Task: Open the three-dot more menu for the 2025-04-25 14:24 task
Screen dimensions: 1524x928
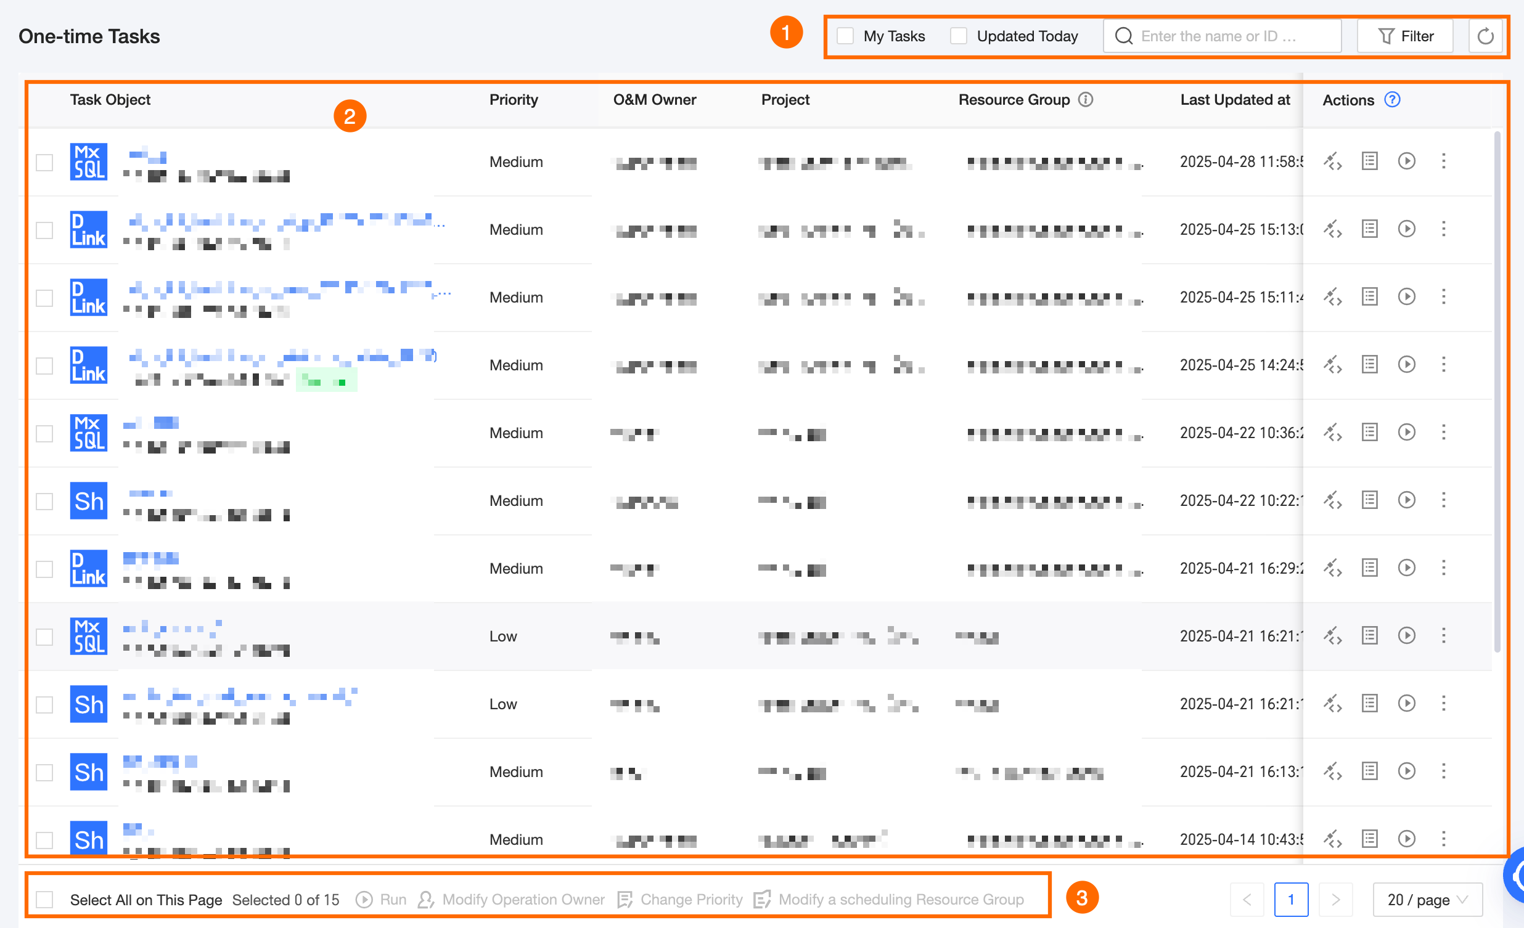Action: 1444,365
